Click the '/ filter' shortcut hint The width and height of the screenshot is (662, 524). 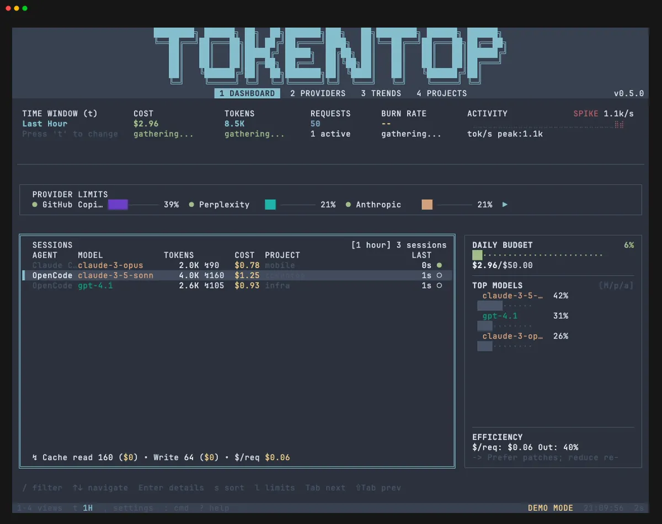[x=42, y=488]
